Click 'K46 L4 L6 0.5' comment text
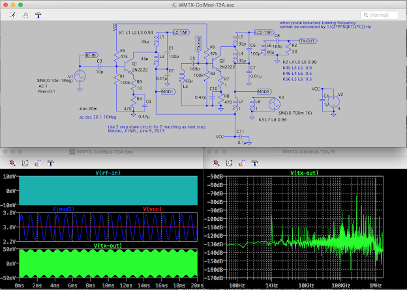The image size is (407, 290). pos(297,74)
